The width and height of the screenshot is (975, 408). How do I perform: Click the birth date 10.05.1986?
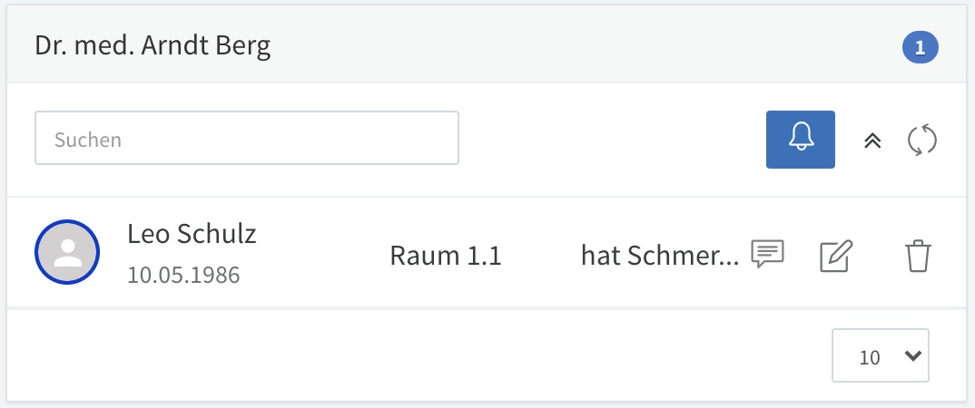click(x=183, y=275)
